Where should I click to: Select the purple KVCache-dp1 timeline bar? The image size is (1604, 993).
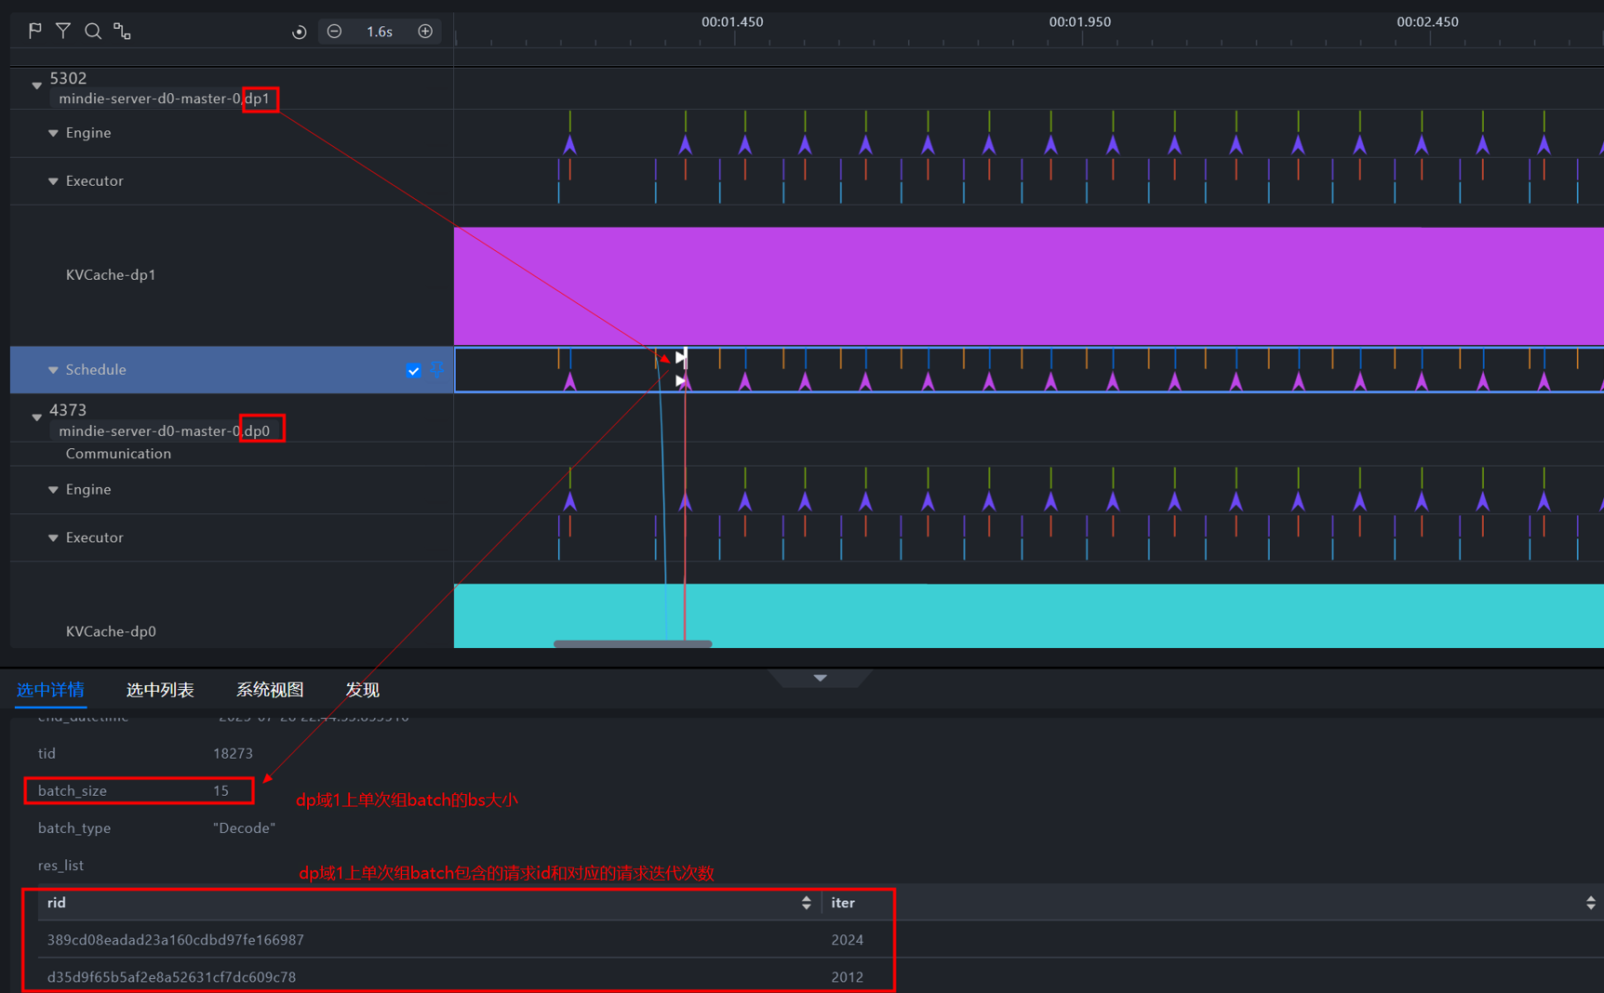click(1023, 285)
